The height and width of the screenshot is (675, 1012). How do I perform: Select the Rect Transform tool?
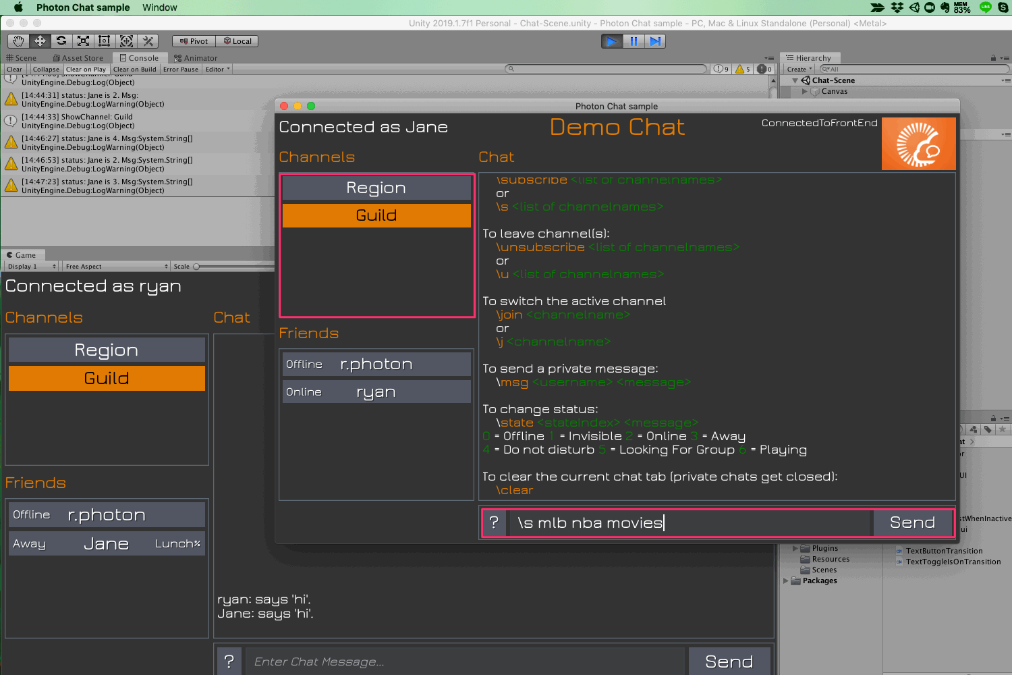(105, 41)
